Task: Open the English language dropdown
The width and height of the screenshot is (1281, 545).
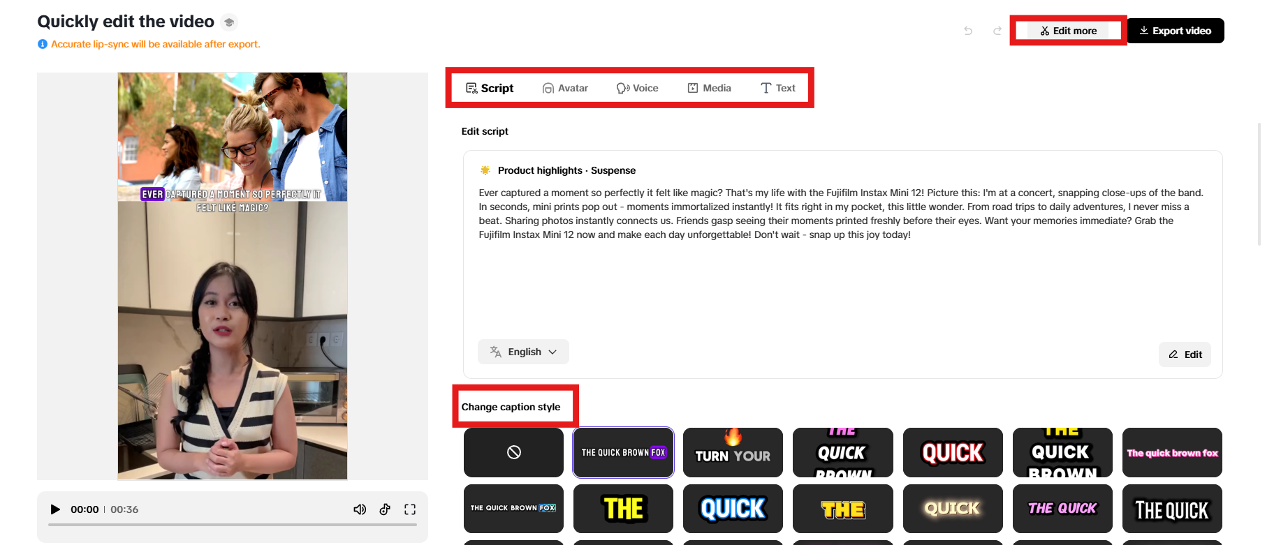Action: click(x=524, y=352)
